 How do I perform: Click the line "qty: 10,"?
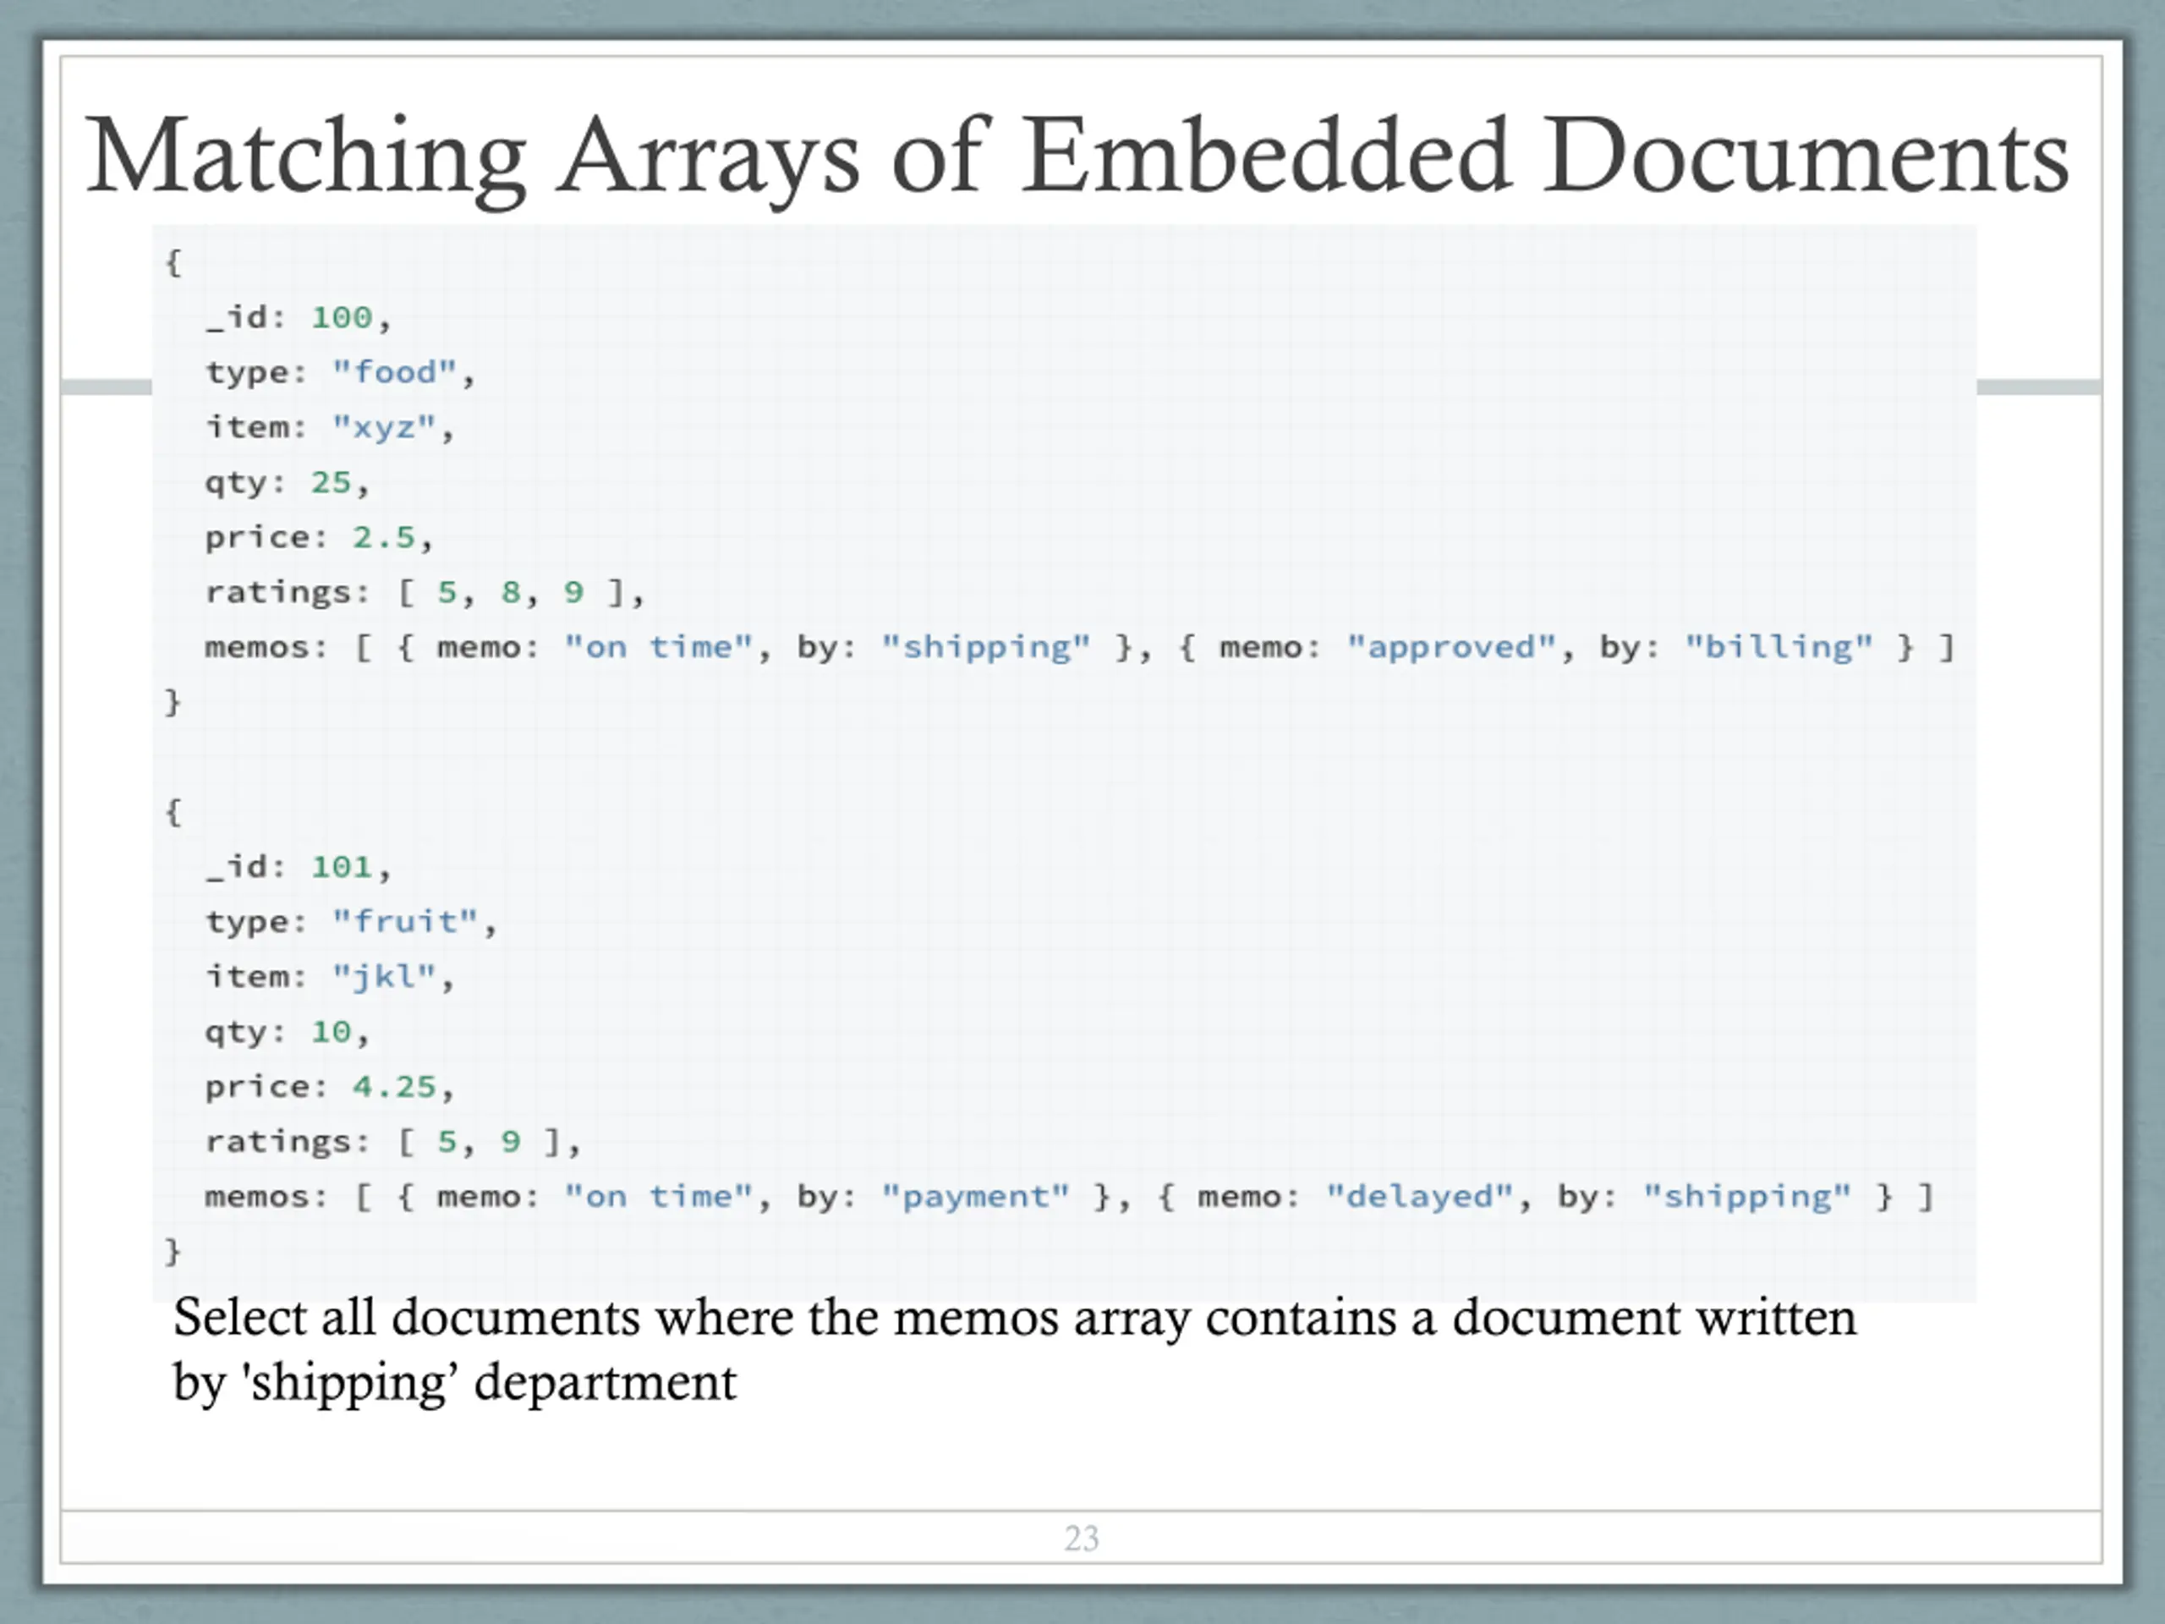tap(288, 1033)
